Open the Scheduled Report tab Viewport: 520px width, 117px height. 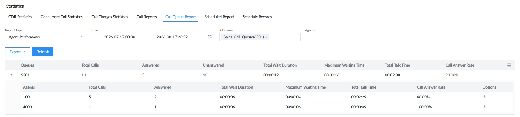[219, 17]
